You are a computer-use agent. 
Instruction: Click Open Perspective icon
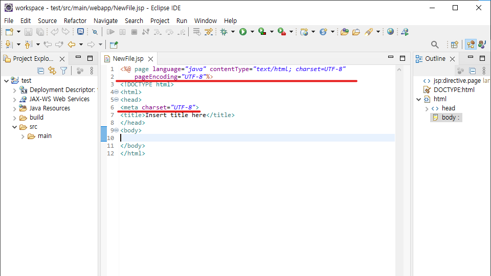pos(454,45)
